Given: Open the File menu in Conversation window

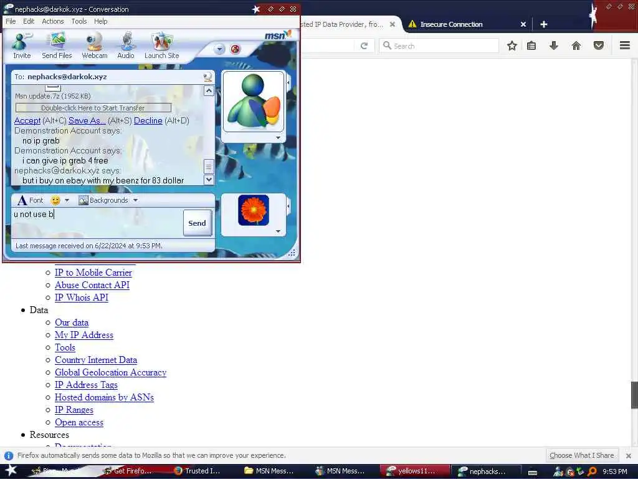Looking at the screenshot, I should 11,21.
